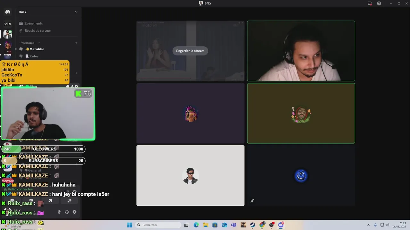Screen dimensions: 410x230
Task: Share your screen from voice panel
Action: 31,201
